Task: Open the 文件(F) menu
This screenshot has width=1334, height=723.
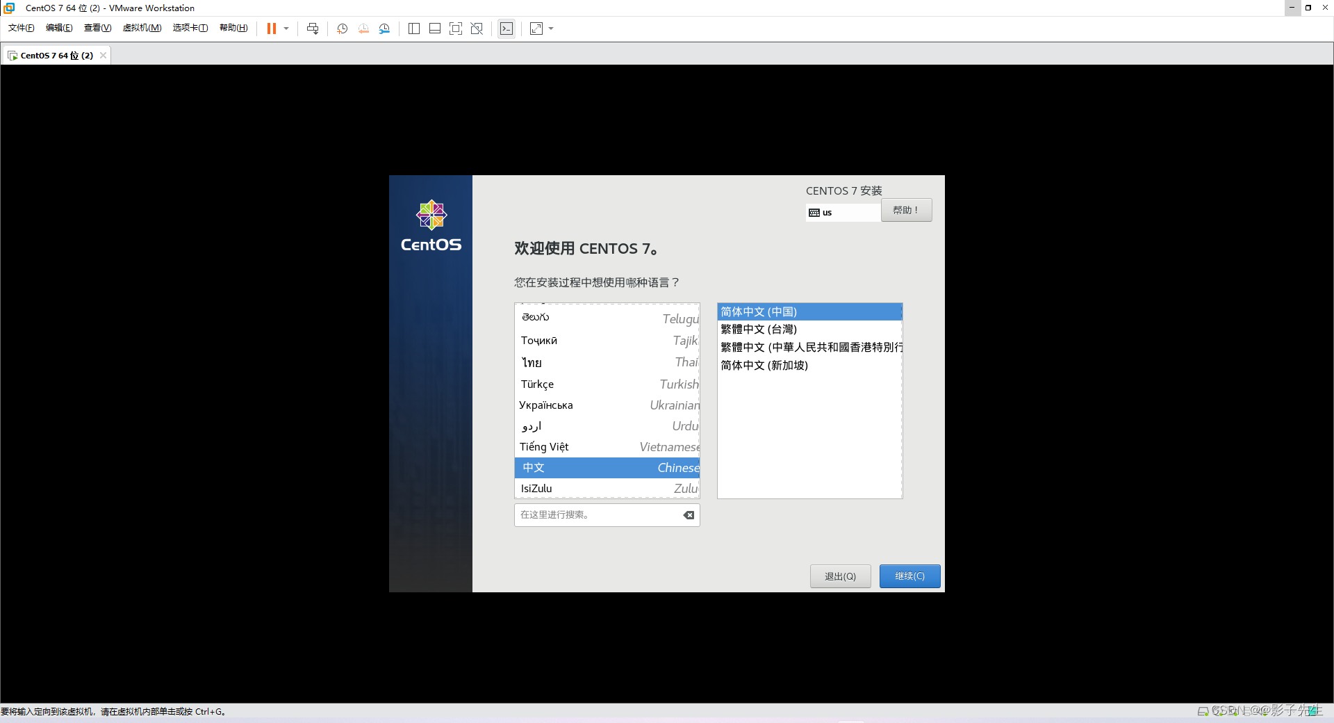Action: [x=21, y=28]
